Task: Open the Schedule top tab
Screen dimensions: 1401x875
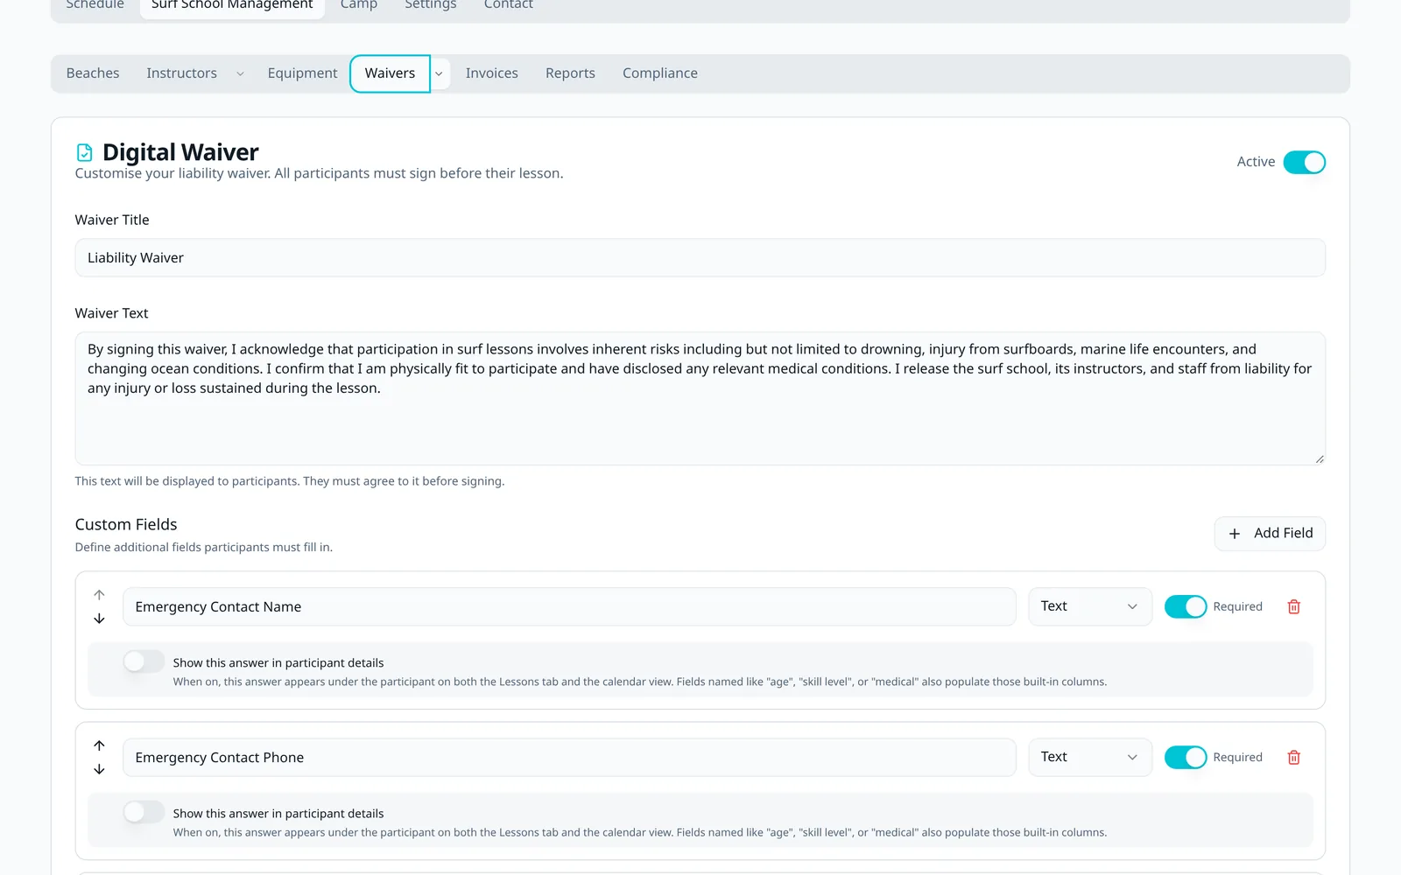Action: 95,4
